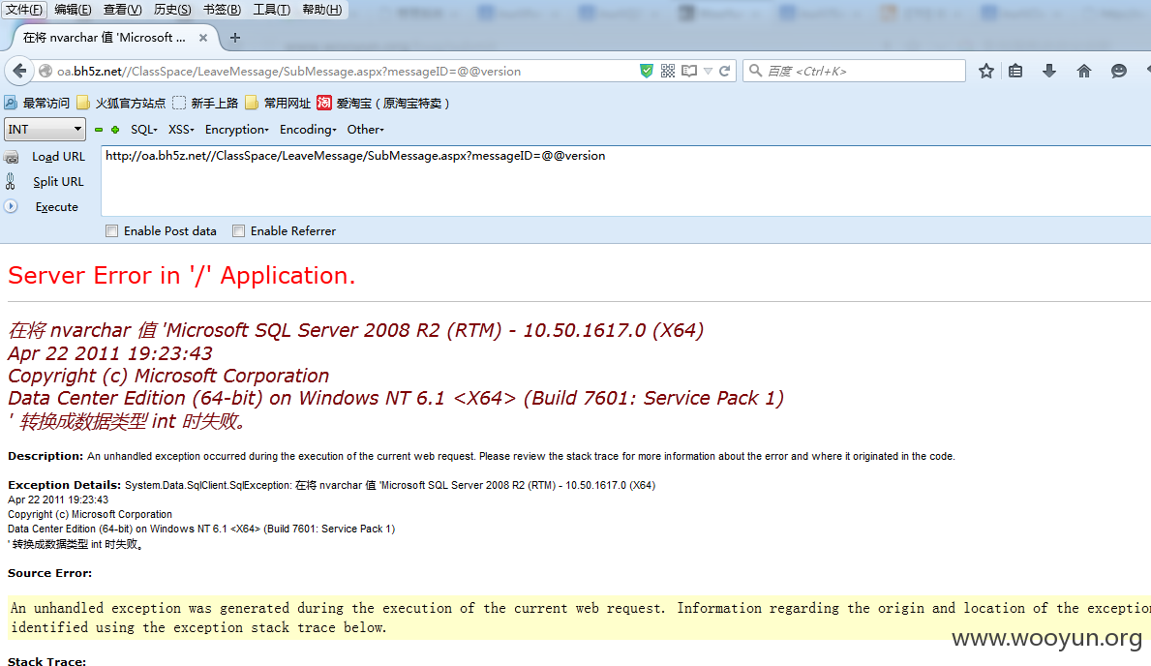Click the search magnifier icon in search box
The height and width of the screenshot is (666, 1151).
point(755,71)
